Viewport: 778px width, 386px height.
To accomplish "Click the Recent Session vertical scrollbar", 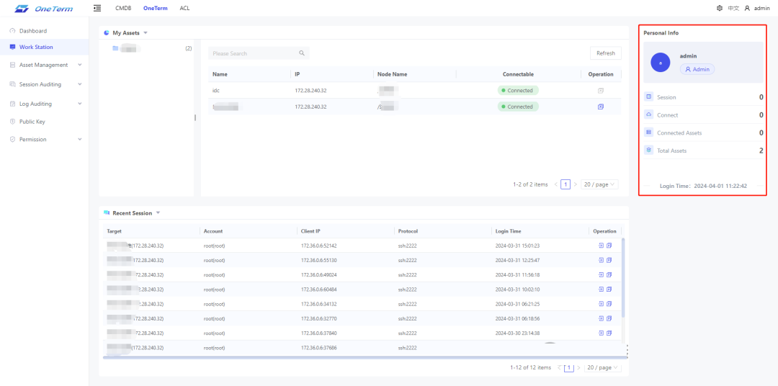I will click(623, 281).
